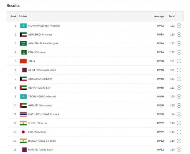Open plus icon for ALMANSOORI Saif
The width and height of the screenshot is (190, 154).
[x=179, y=88]
